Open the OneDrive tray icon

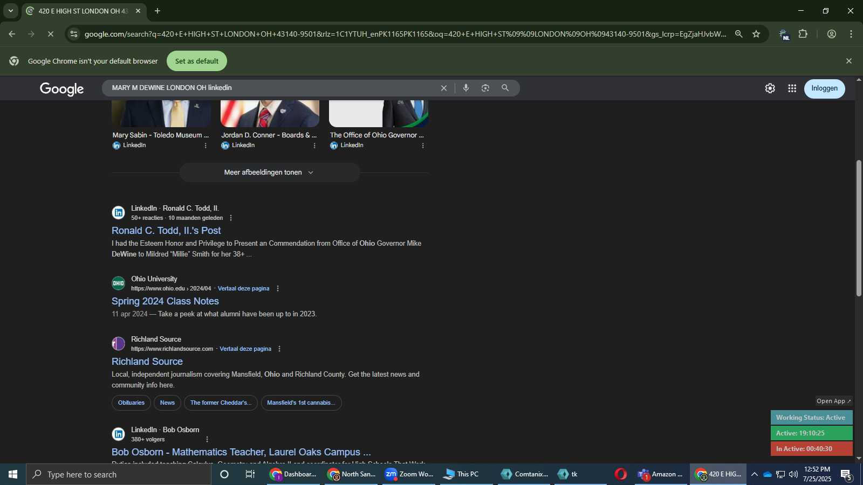[x=768, y=474]
